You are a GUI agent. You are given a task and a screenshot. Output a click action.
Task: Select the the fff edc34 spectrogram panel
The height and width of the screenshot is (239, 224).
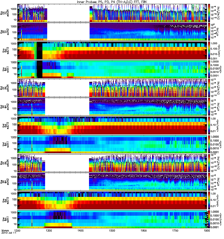click(x=112, y=163)
